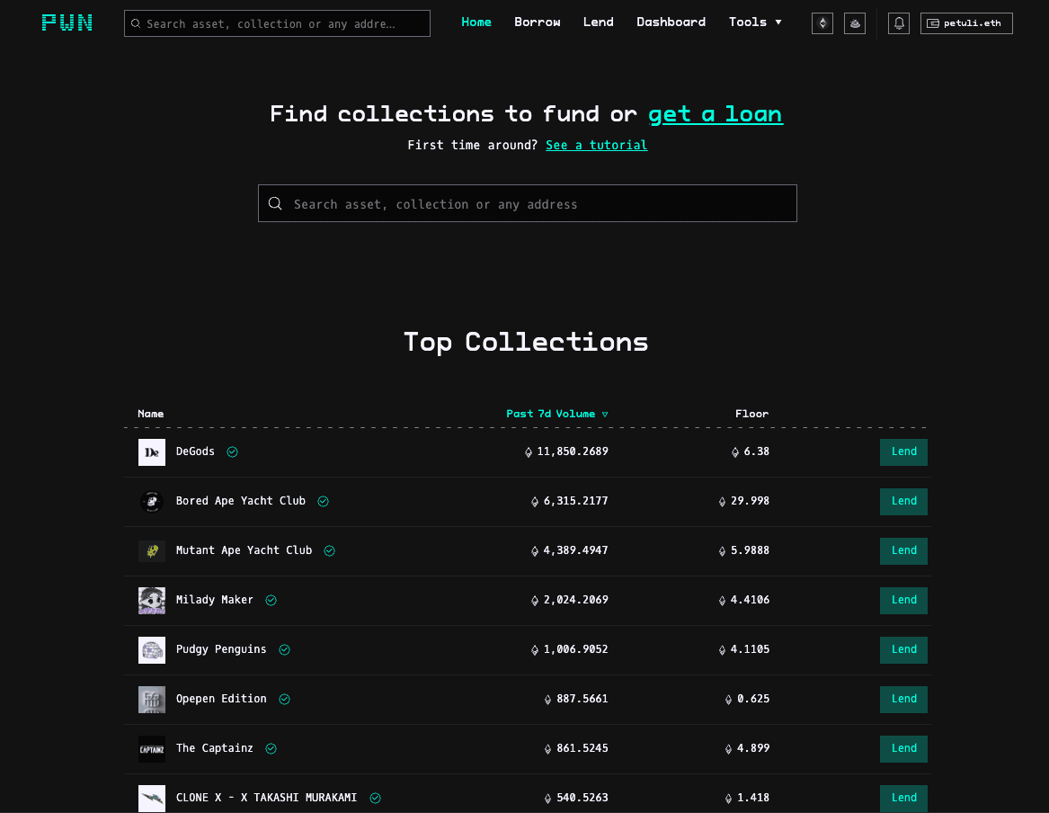This screenshot has height=813, width=1049.
Task: Click DeGods verified badge
Action: (232, 451)
